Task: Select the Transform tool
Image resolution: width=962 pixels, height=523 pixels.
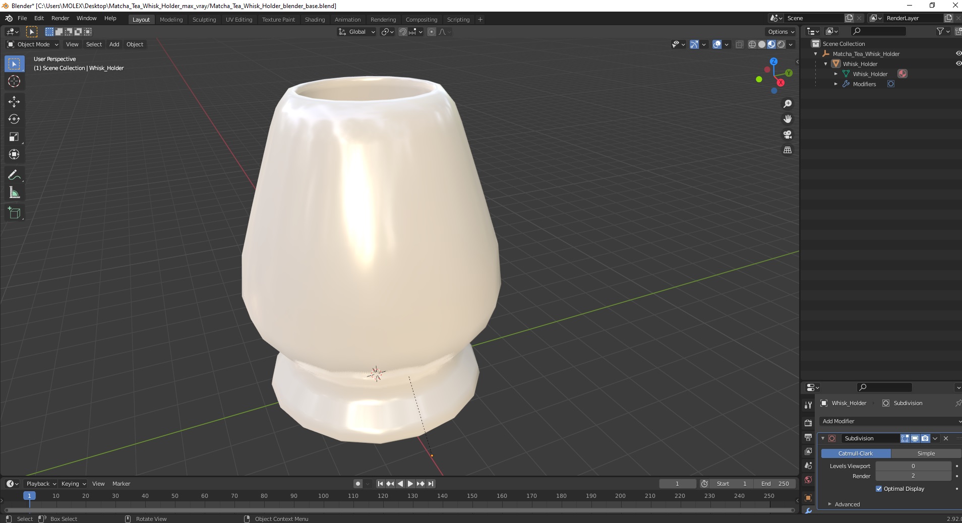Action: 14,154
